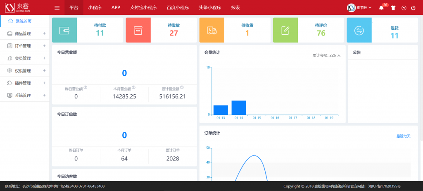Click the 会员管理 sidebar icon

click(10, 58)
